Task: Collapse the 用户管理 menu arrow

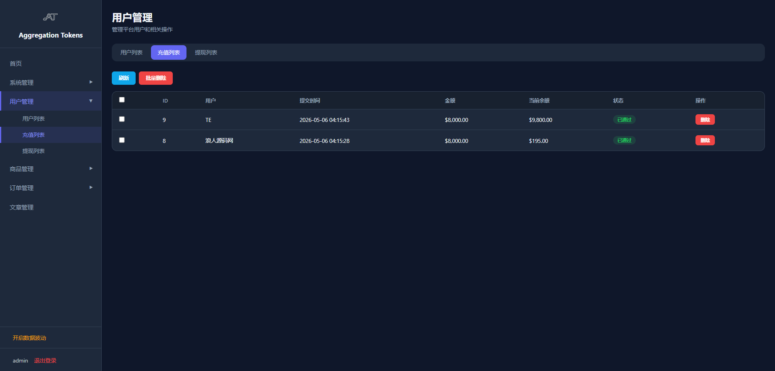Action: [x=91, y=101]
